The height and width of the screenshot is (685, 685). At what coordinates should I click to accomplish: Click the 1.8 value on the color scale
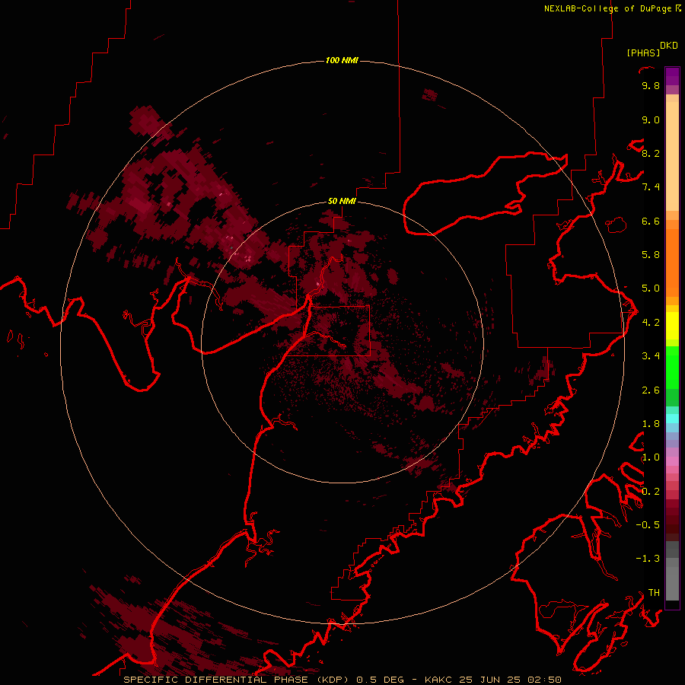(x=651, y=424)
